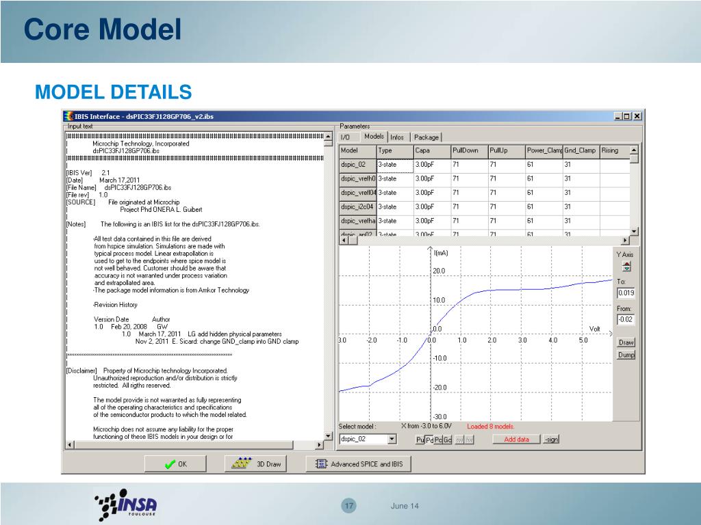Click the Gnd_Clamp 31 cell for dspic_vrefha
This screenshot has height=525, width=701.
point(581,221)
